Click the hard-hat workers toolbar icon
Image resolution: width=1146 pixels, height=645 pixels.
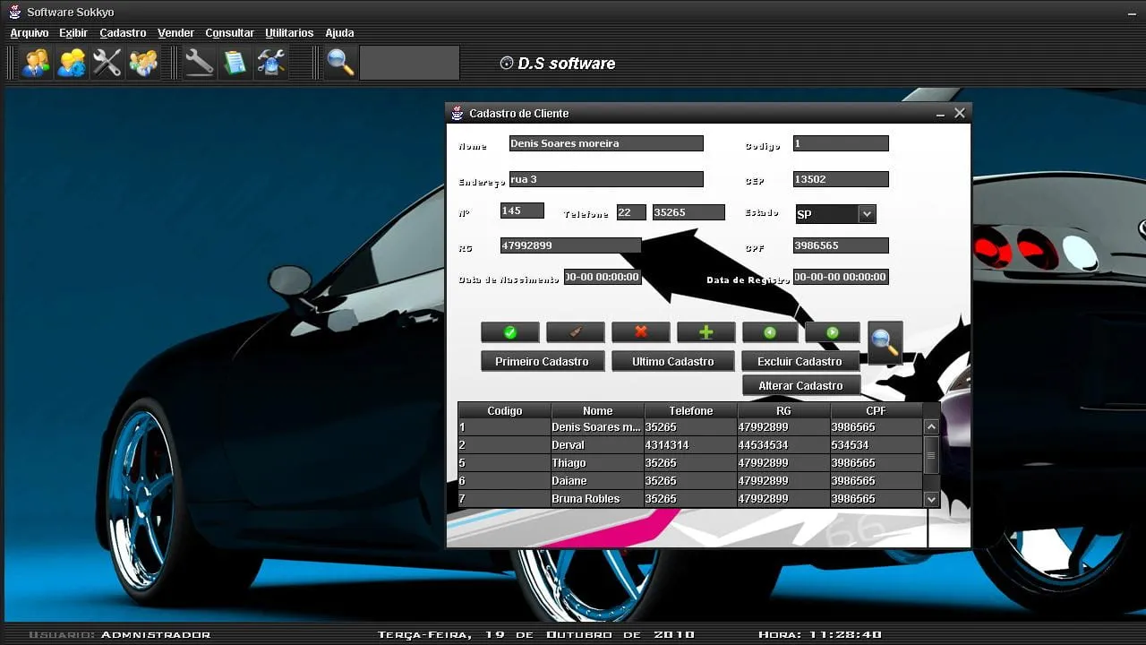coord(72,63)
